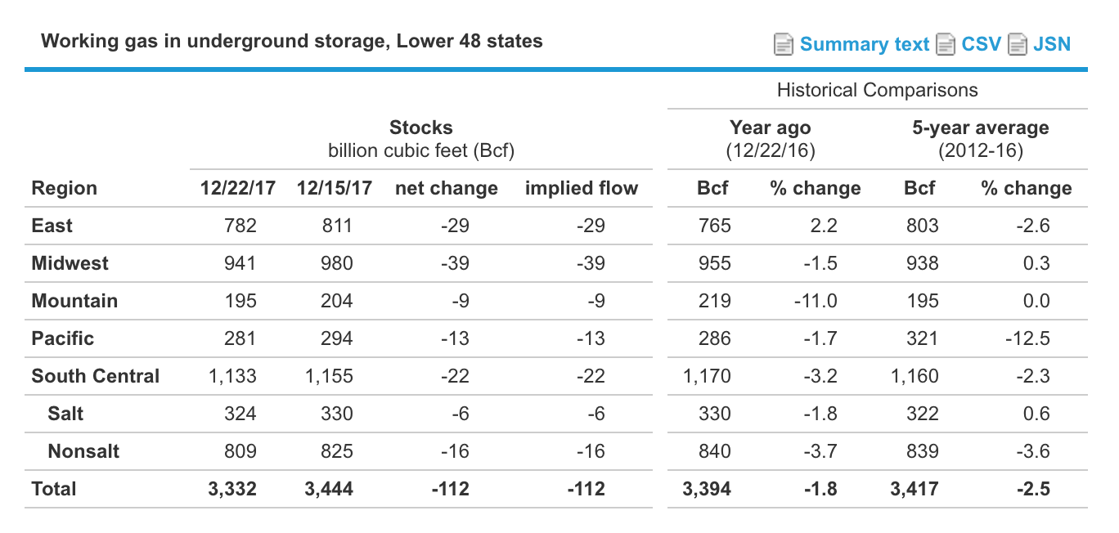Open the Summary text link
The width and height of the screenshot is (1119, 533).
tap(865, 44)
